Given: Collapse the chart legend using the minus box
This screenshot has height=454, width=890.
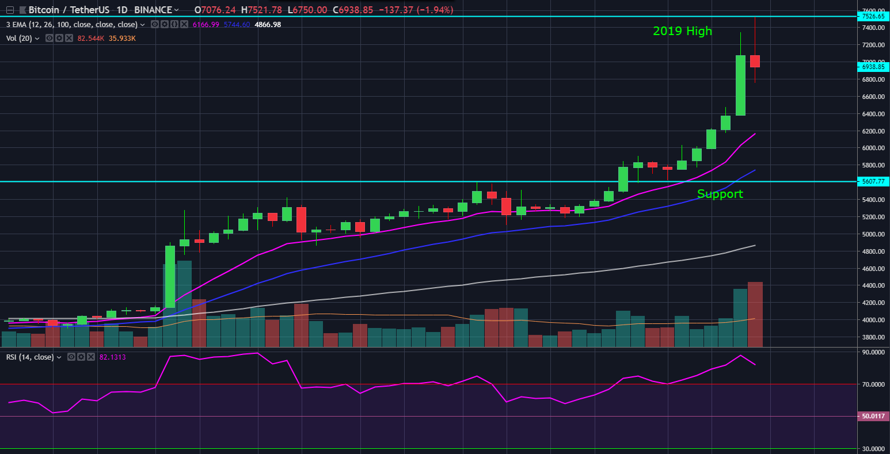Looking at the screenshot, I should coord(10,10).
